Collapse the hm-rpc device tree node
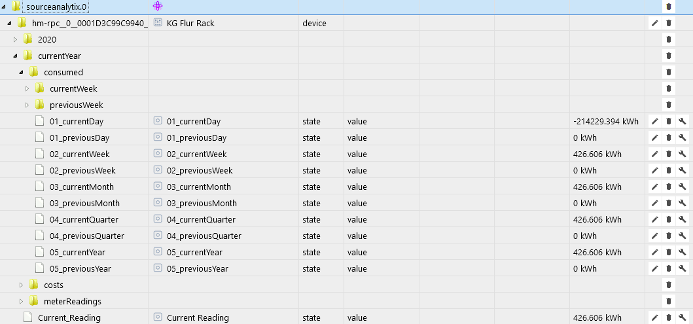The width and height of the screenshot is (693, 324). [10, 23]
